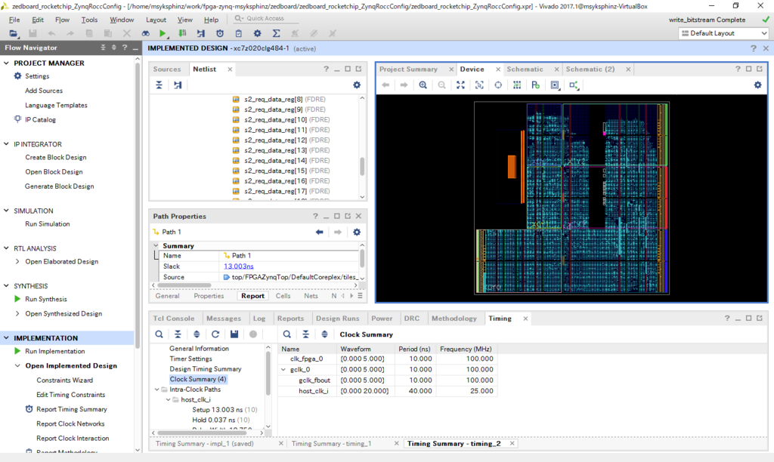
Task: Expand the Open Synthesized Design item
Action: pos(17,313)
